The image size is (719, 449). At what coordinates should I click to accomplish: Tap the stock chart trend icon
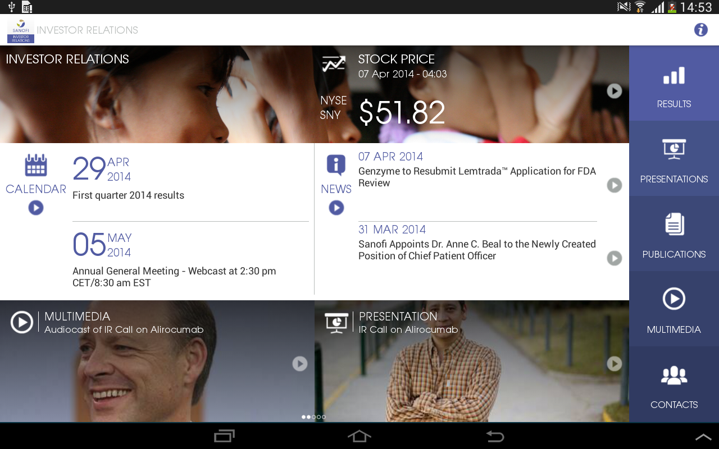coord(334,64)
